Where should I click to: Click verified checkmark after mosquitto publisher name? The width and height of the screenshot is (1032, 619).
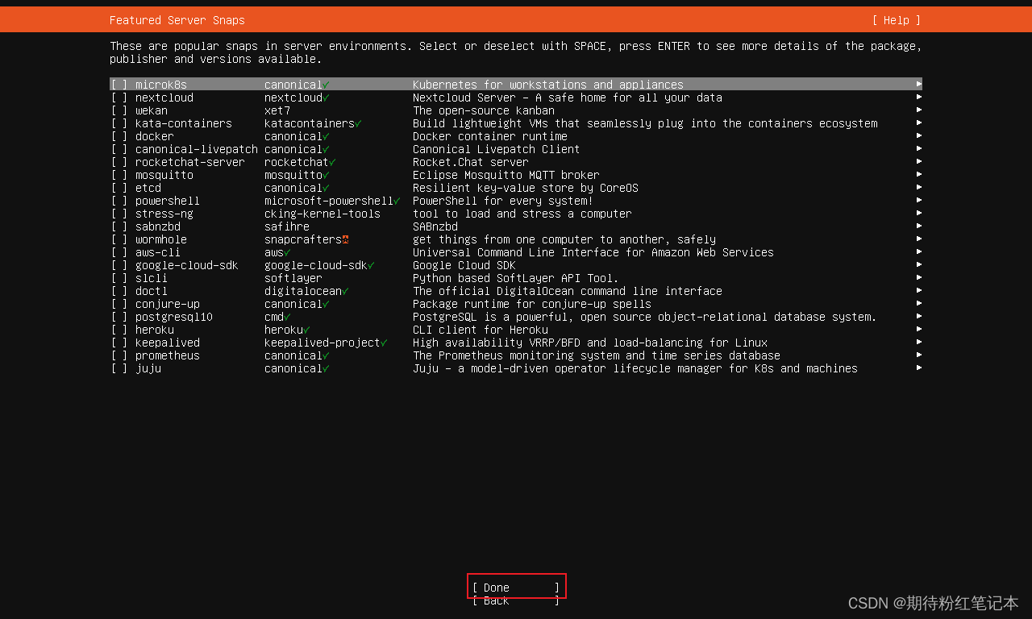coord(326,175)
